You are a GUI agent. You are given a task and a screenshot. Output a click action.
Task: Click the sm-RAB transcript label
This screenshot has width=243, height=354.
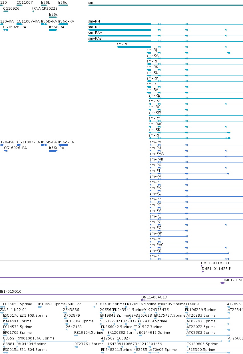coord(95,38)
